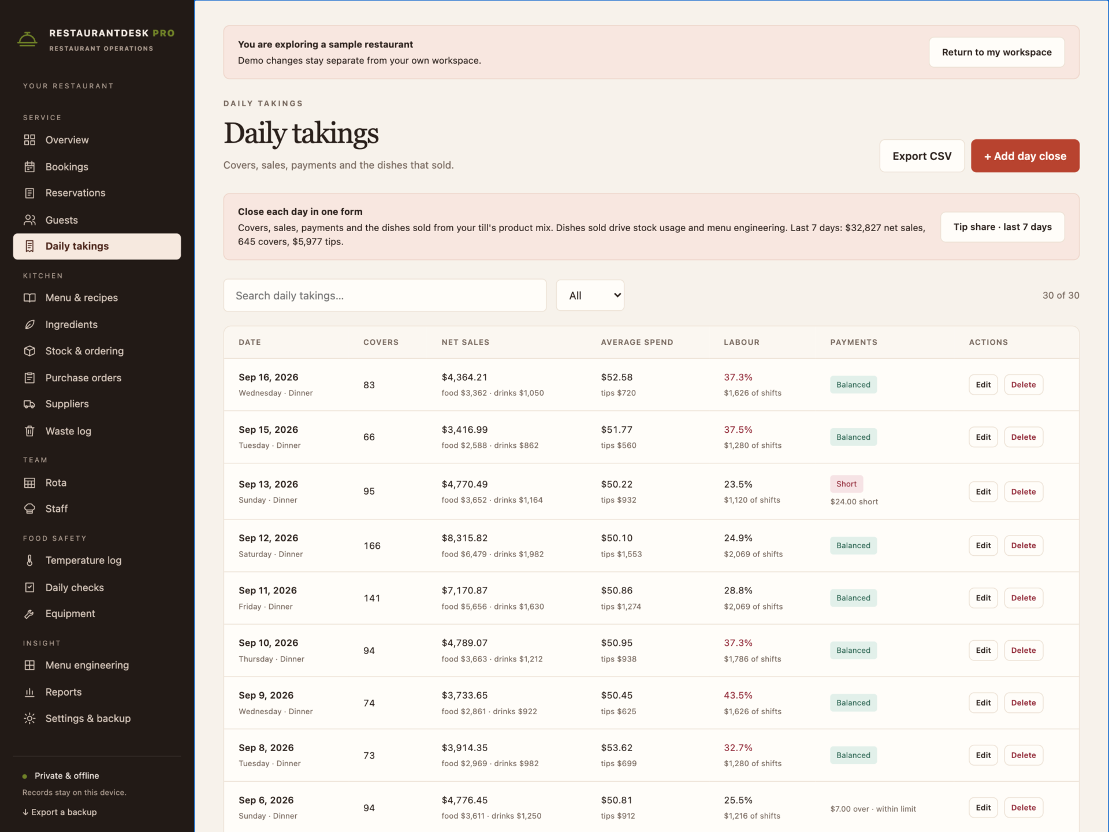
Task: Edit the Sep 8, 2026 entry
Action: click(x=983, y=755)
